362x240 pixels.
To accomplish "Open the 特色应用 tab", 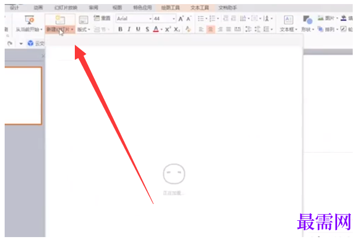I will coord(143,8).
